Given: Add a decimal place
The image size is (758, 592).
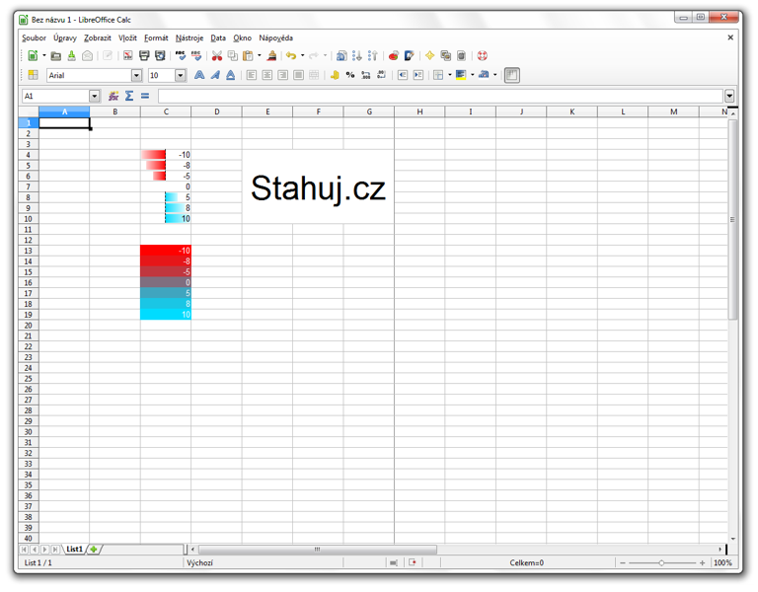Looking at the screenshot, I should 366,75.
